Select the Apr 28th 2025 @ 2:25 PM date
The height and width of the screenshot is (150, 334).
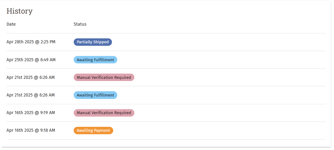tap(31, 42)
